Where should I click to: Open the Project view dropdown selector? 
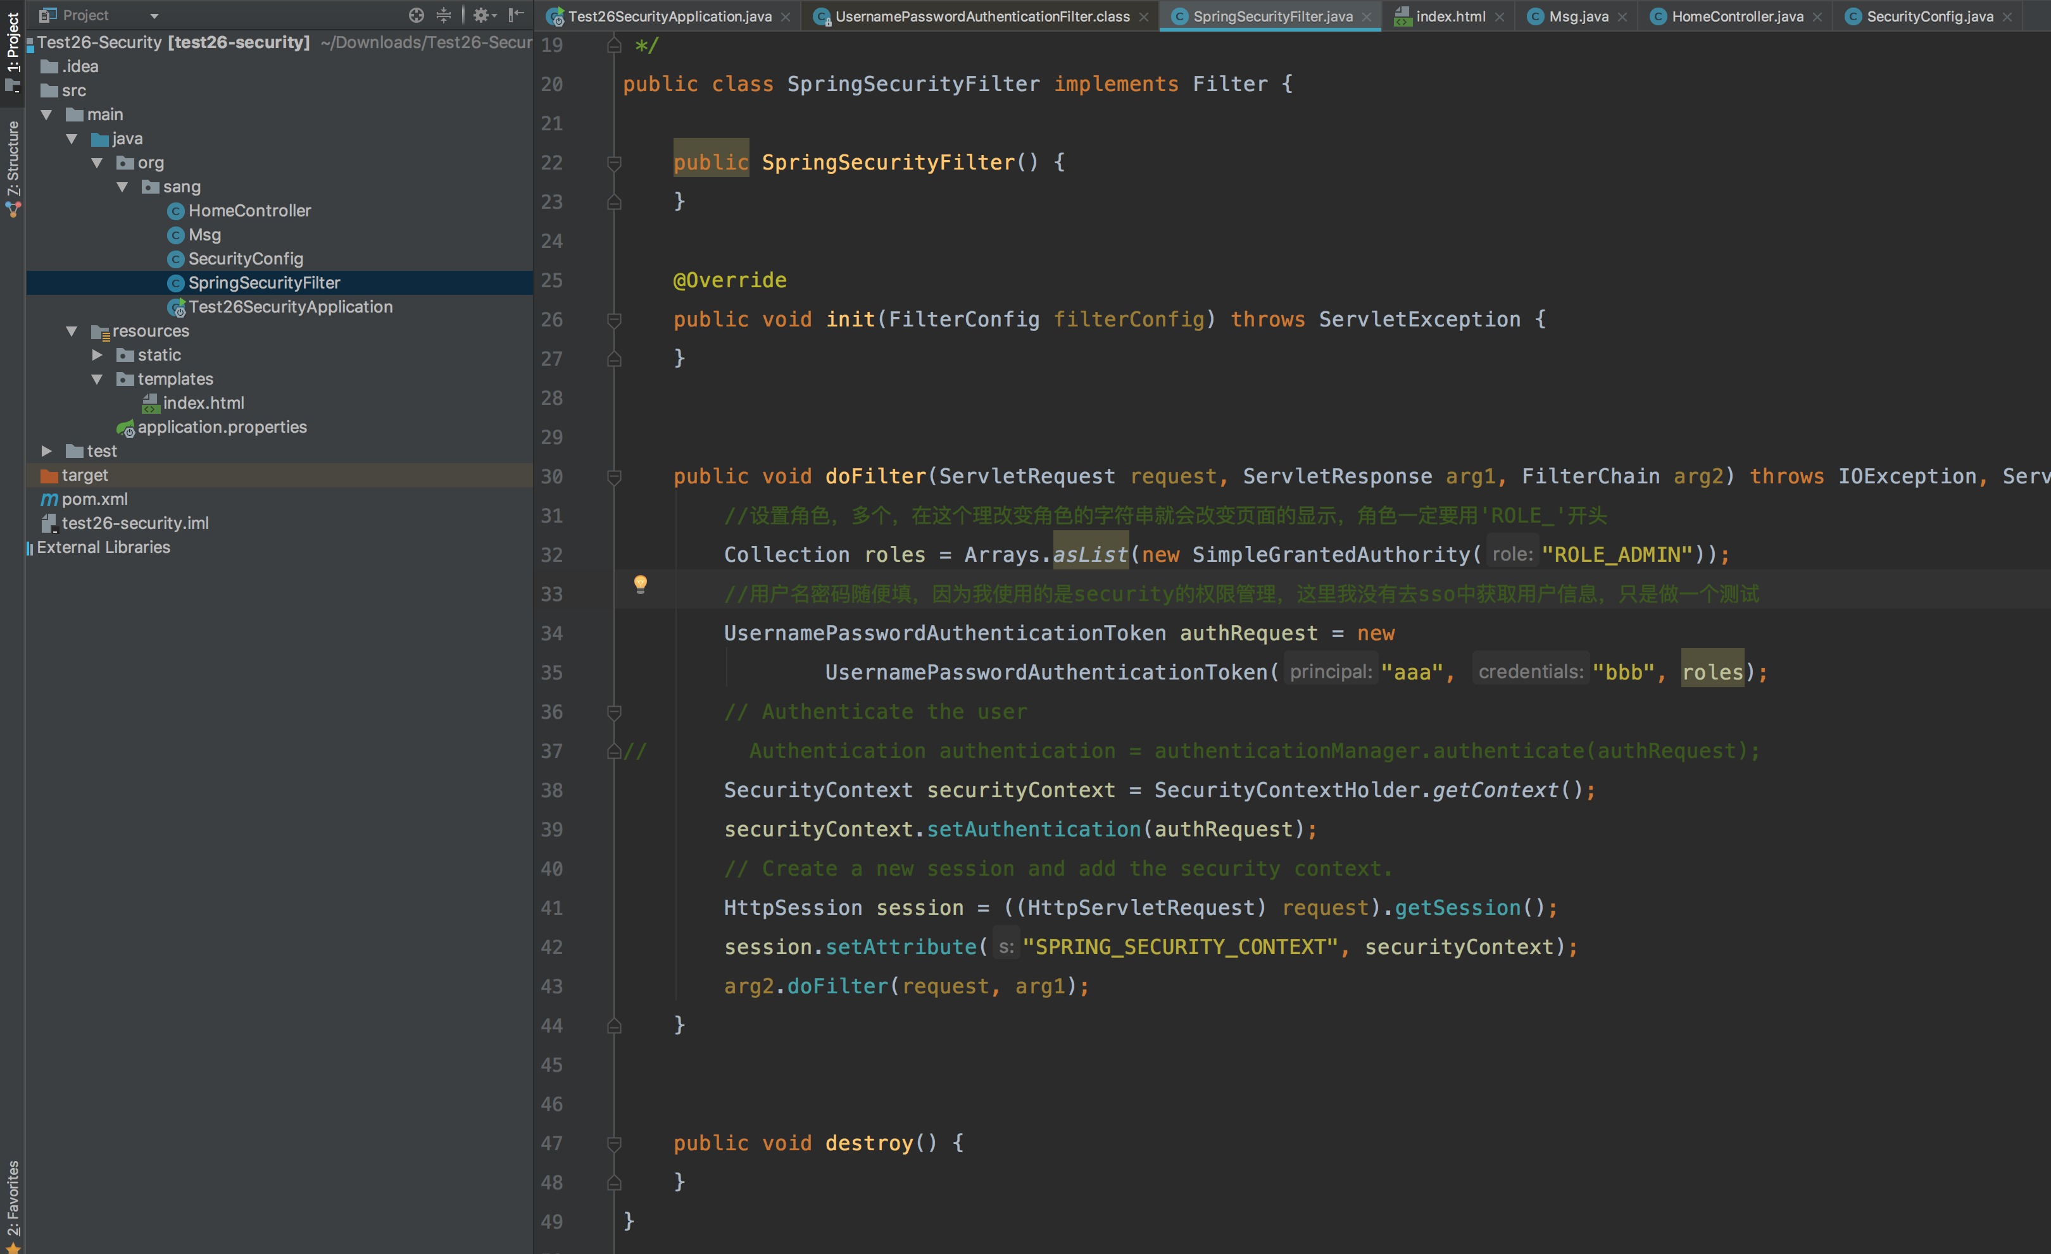click(x=154, y=16)
